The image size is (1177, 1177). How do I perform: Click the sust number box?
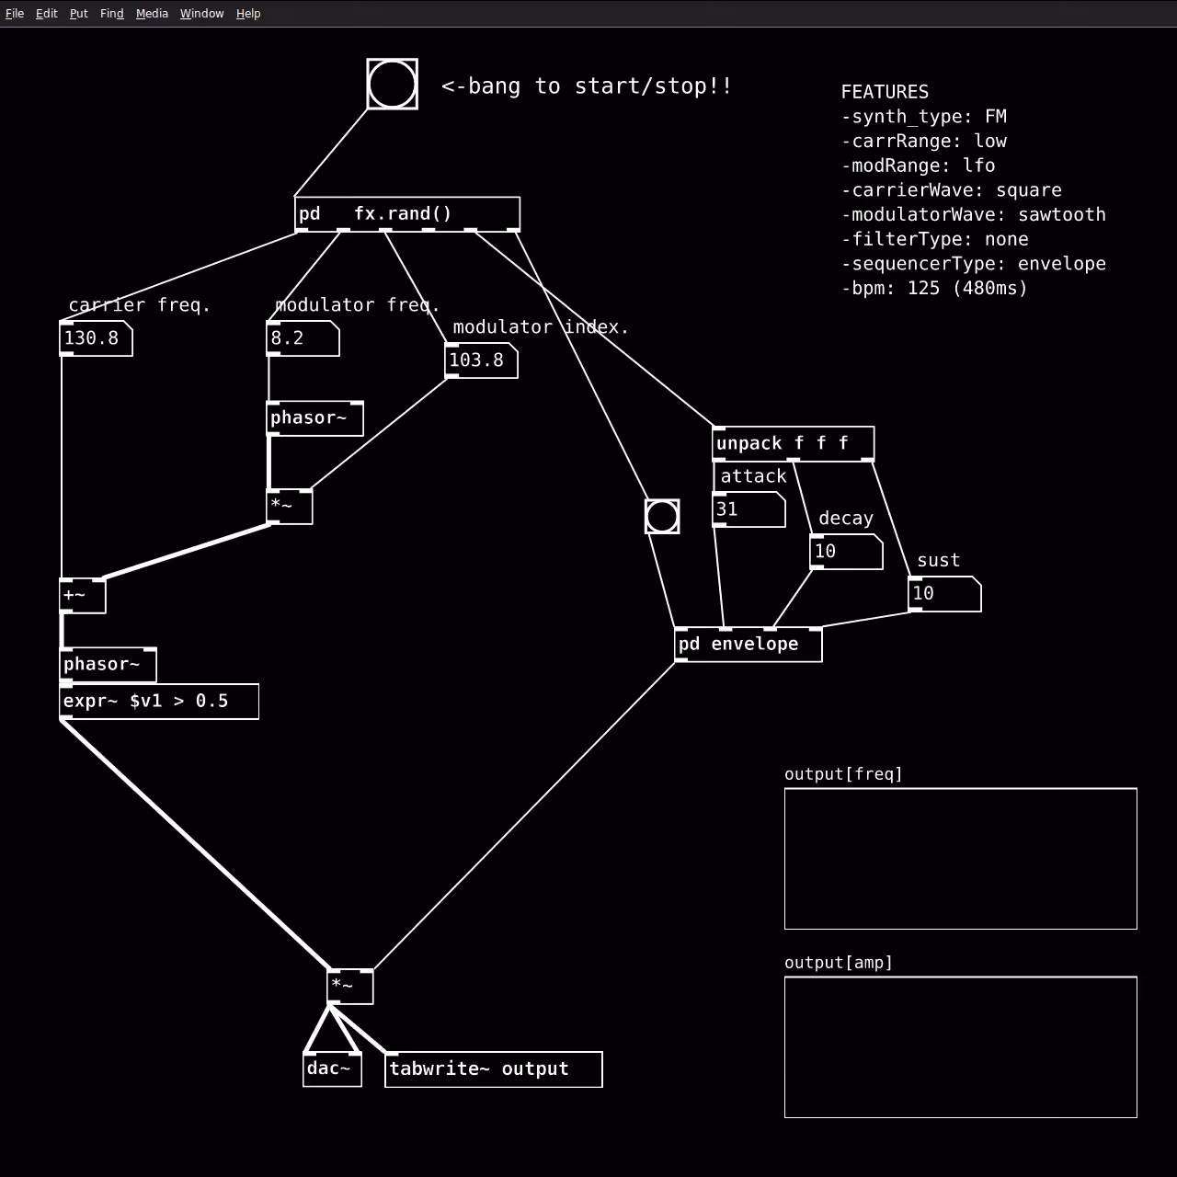[x=944, y=594]
